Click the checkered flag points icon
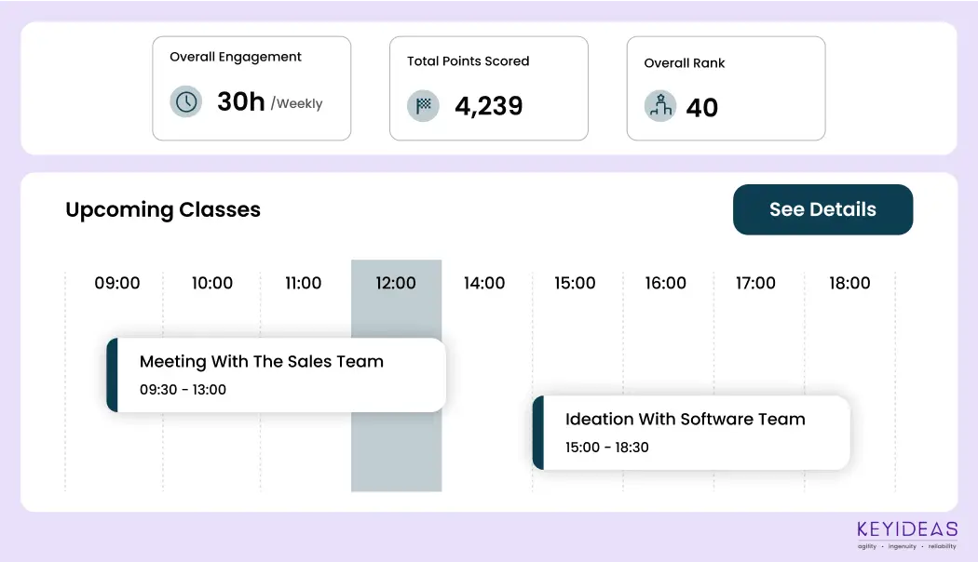978x562 pixels. coord(423,105)
